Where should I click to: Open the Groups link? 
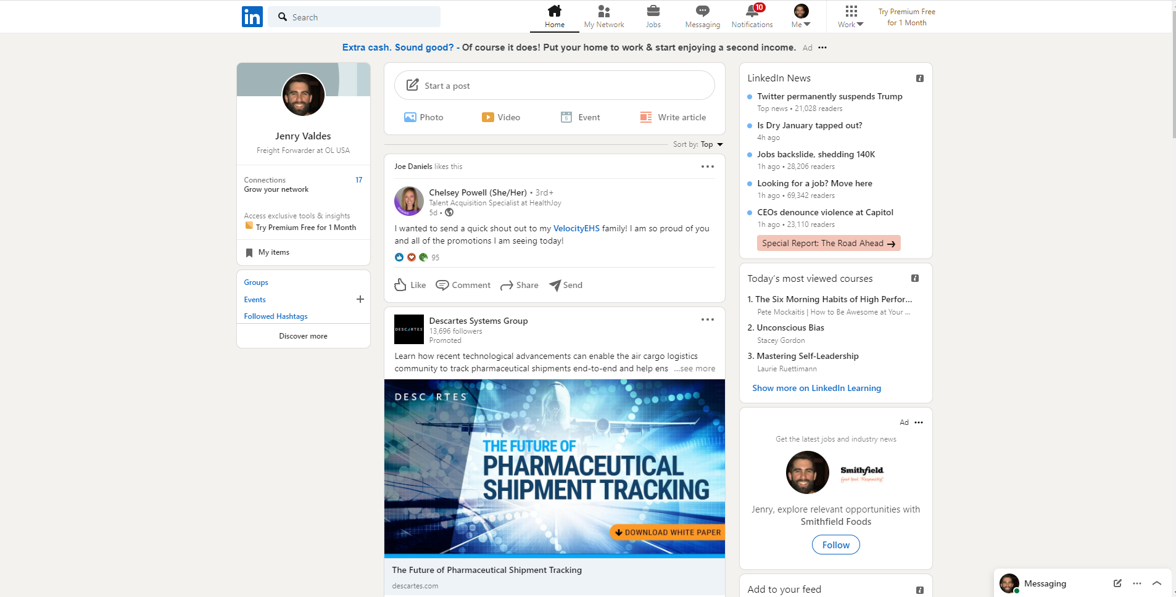click(x=256, y=282)
